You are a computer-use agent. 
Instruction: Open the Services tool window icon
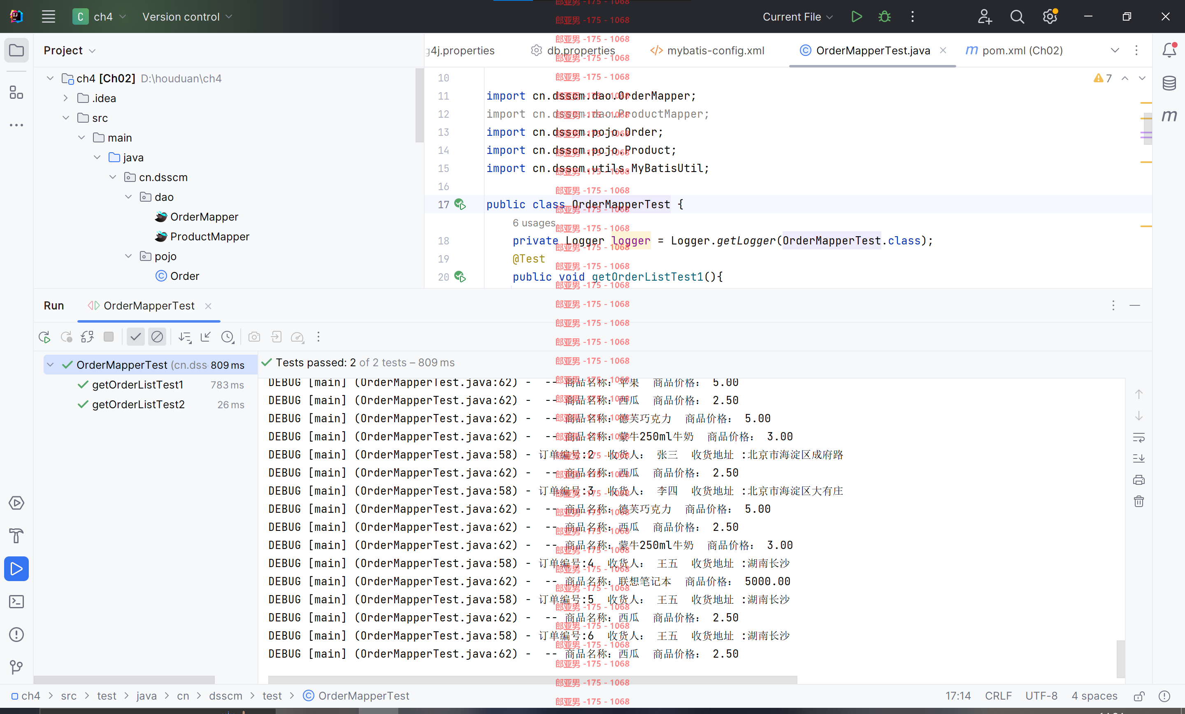pyautogui.click(x=16, y=503)
